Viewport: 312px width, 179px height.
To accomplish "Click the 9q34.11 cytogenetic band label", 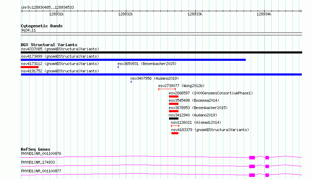I will pos(28,30).
